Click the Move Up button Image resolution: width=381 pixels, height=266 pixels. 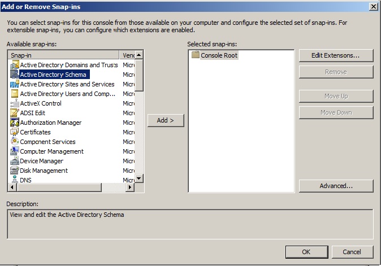[336, 96]
